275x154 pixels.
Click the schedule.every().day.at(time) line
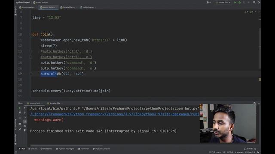click(71, 91)
